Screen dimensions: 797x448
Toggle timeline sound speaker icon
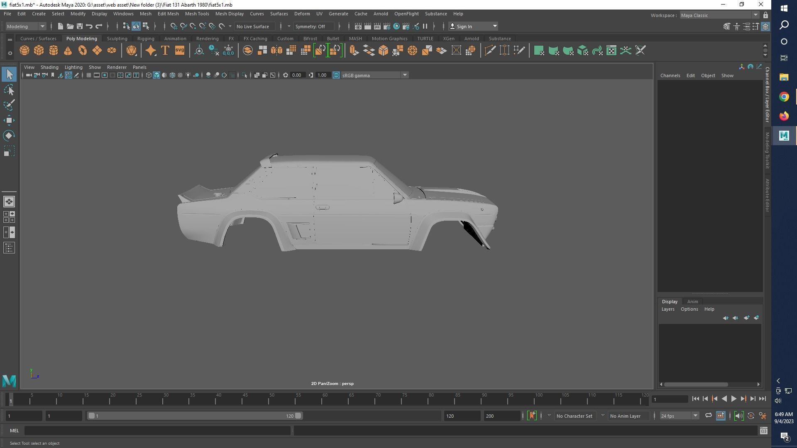(x=738, y=416)
